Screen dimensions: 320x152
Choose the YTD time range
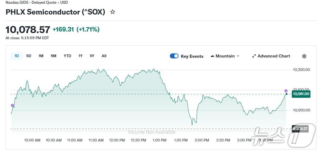[67, 56]
